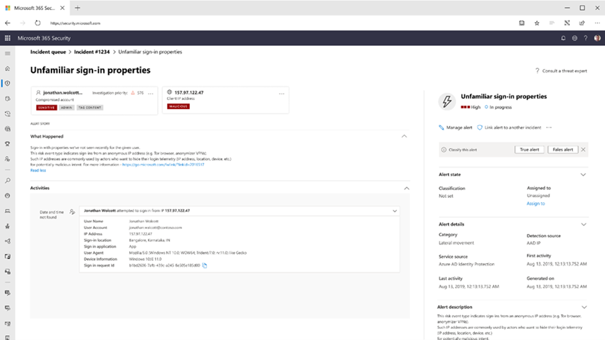Click the browser back arrow
Image resolution: width=605 pixels, height=340 pixels.
pyautogui.click(x=7, y=23)
